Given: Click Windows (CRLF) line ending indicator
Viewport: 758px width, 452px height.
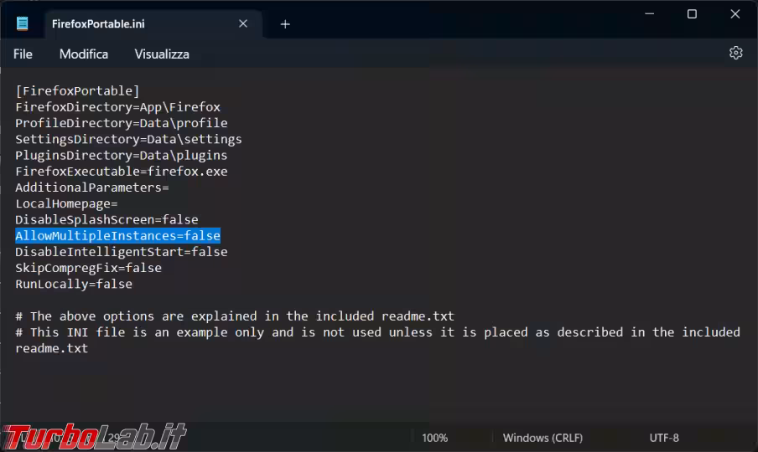Looking at the screenshot, I should (x=543, y=438).
